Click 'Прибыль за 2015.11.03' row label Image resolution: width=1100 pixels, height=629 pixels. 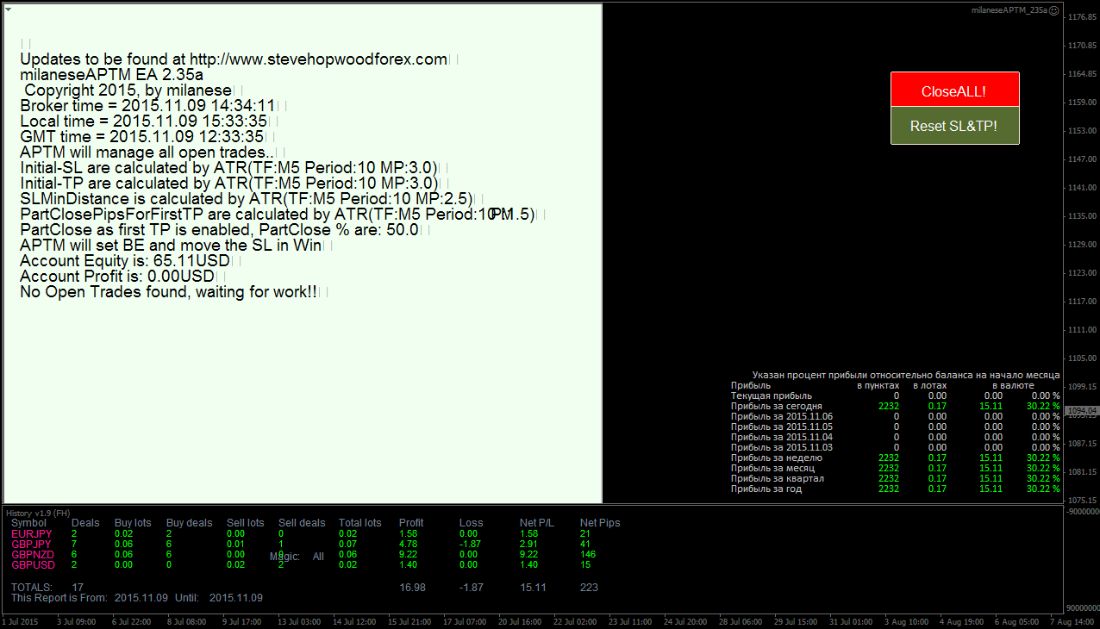point(781,447)
